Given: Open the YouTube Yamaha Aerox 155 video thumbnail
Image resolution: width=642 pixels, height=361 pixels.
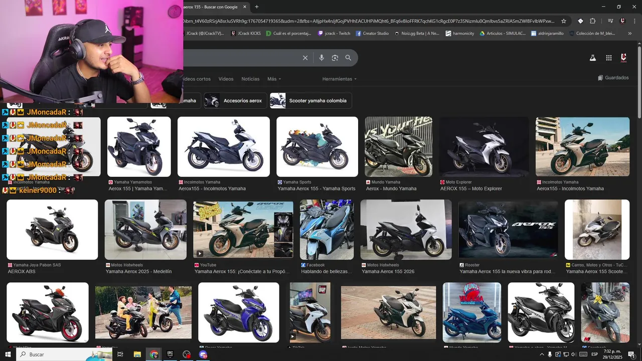Looking at the screenshot, I should 243,230.
